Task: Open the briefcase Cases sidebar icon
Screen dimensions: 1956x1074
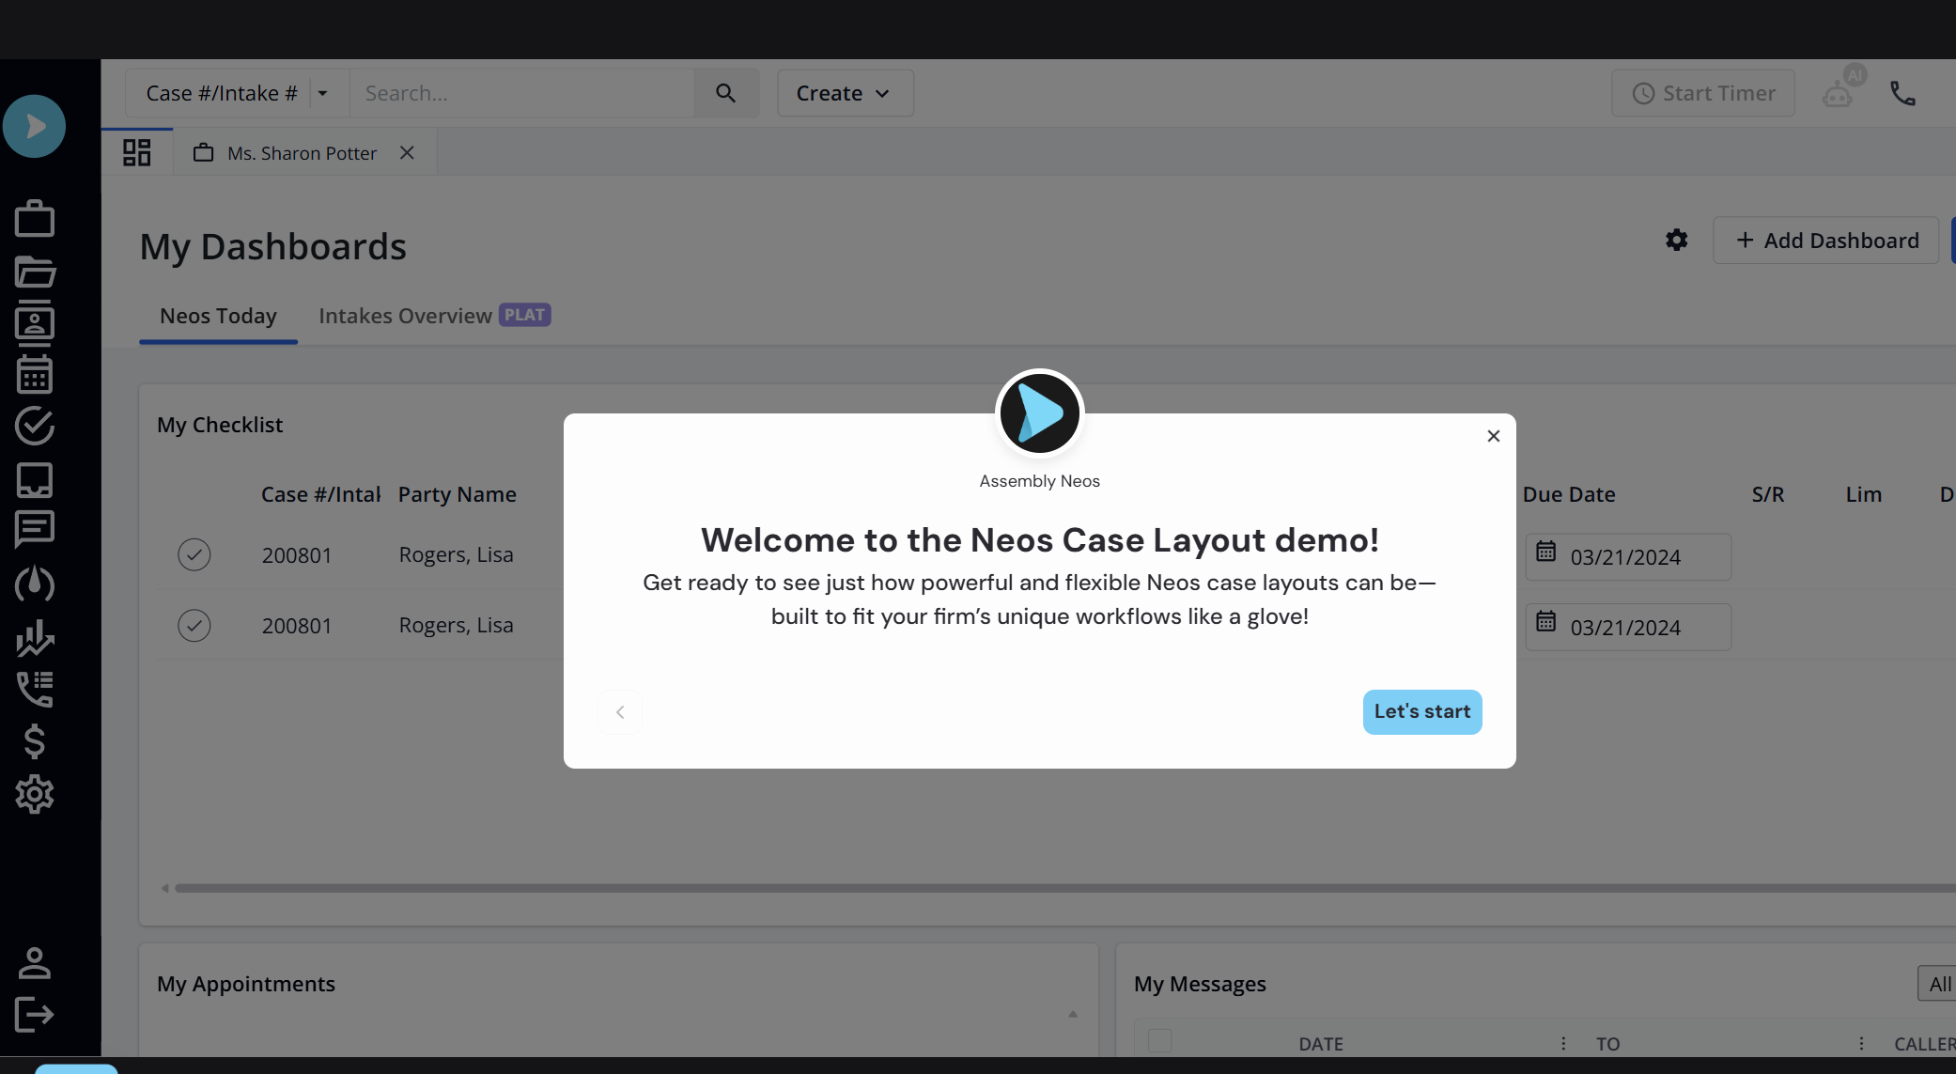Action: coord(35,219)
